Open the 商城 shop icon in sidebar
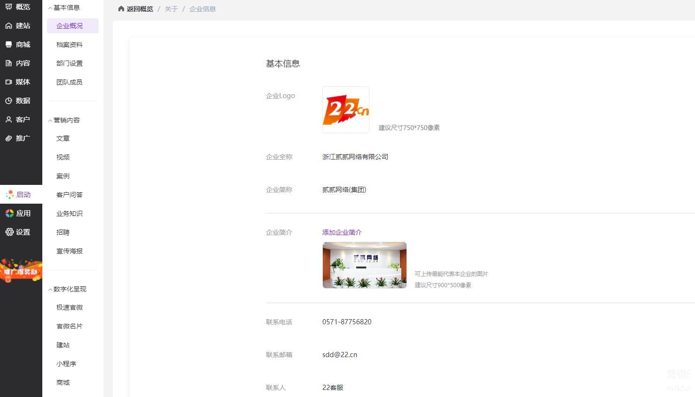The image size is (695, 397). pos(8,45)
